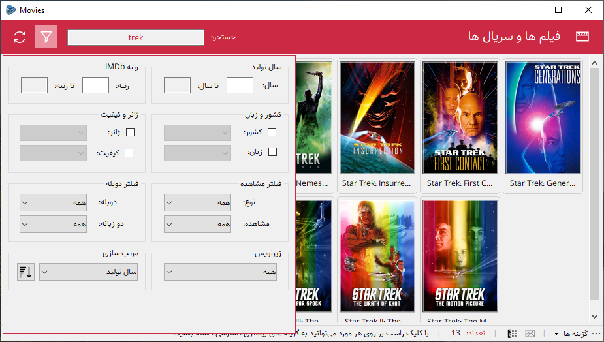Click the three dots icon in status bar
Screen dimensions: 604x342
(x=596, y=334)
